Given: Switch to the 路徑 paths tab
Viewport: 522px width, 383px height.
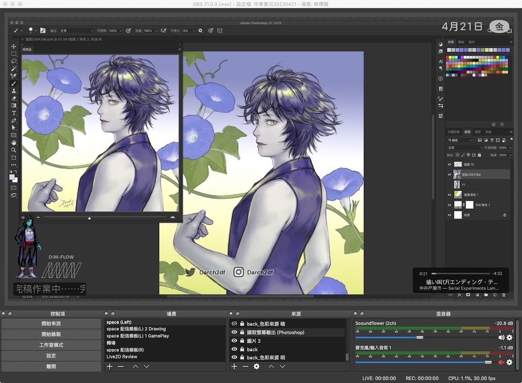Looking at the screenshot, I should tap(478, 132).
